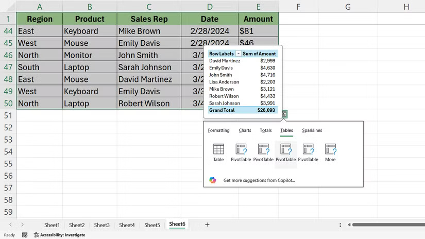Switch to the Charts tab
Viewport: 425px width, 239px height.
245,130
